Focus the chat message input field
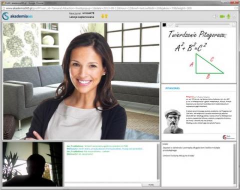Image resolution: width=240 pixels, height=190 pixels. [103, 185]
